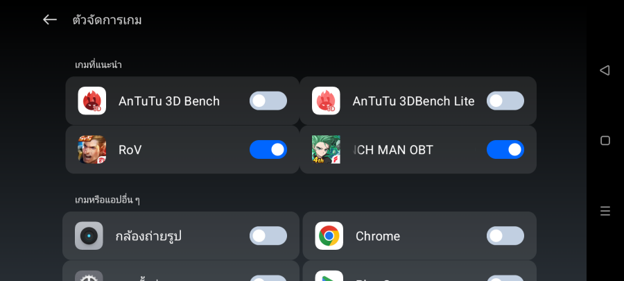The height and width of the screenshot is (281, 624).
Task: Tap the AnTuTu 3D Bench app icon
Action: click(x=92, y=101)
